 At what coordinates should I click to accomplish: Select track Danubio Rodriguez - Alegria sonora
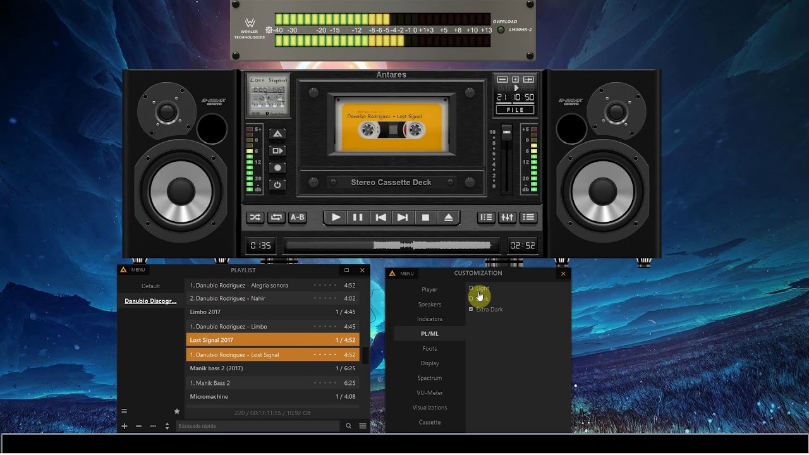(x=273, y=286)
